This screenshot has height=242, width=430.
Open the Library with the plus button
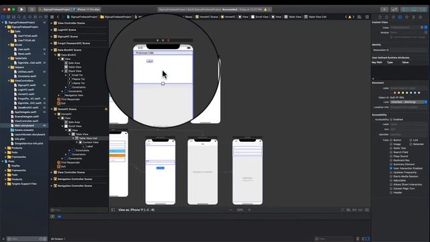(x=384, y=9)
